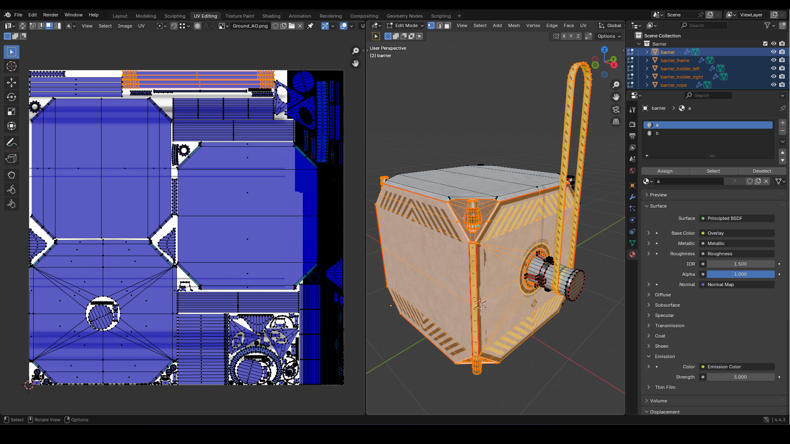Click the UV editor zoom magnifier icon
This screenshot has width=790, height=444.
coord(355,51)
